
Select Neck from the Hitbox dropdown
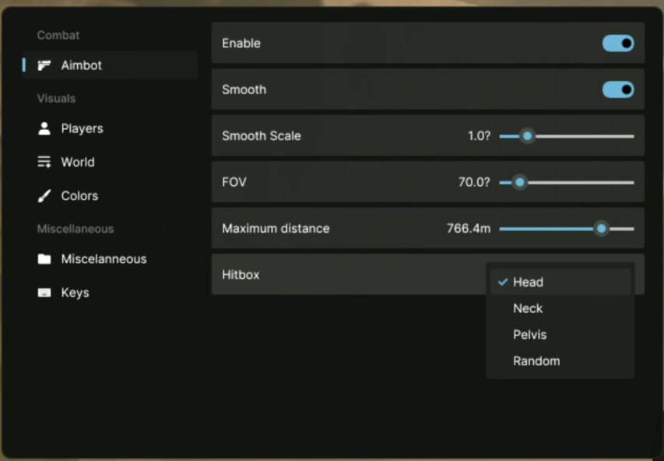[x=528, y=308]
